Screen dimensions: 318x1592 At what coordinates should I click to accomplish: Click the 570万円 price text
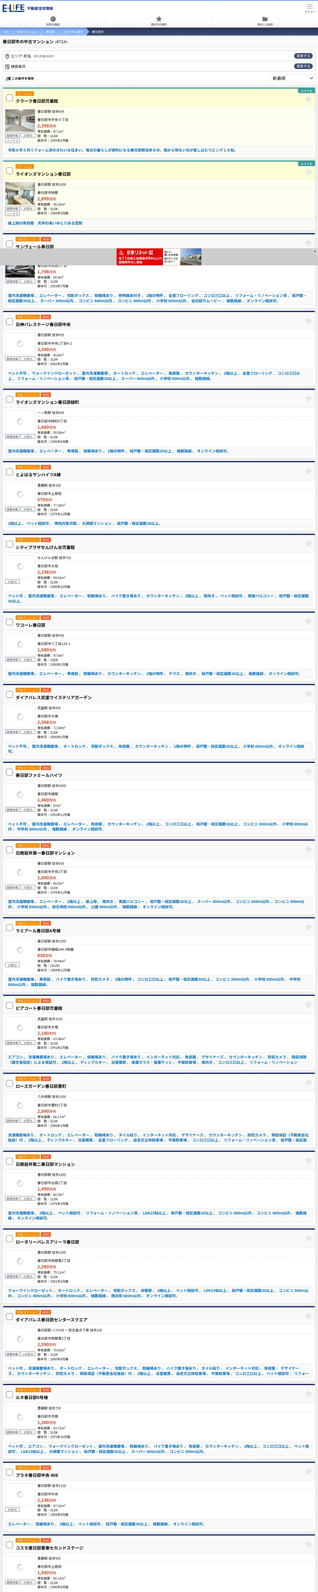[x=45, y=500]
